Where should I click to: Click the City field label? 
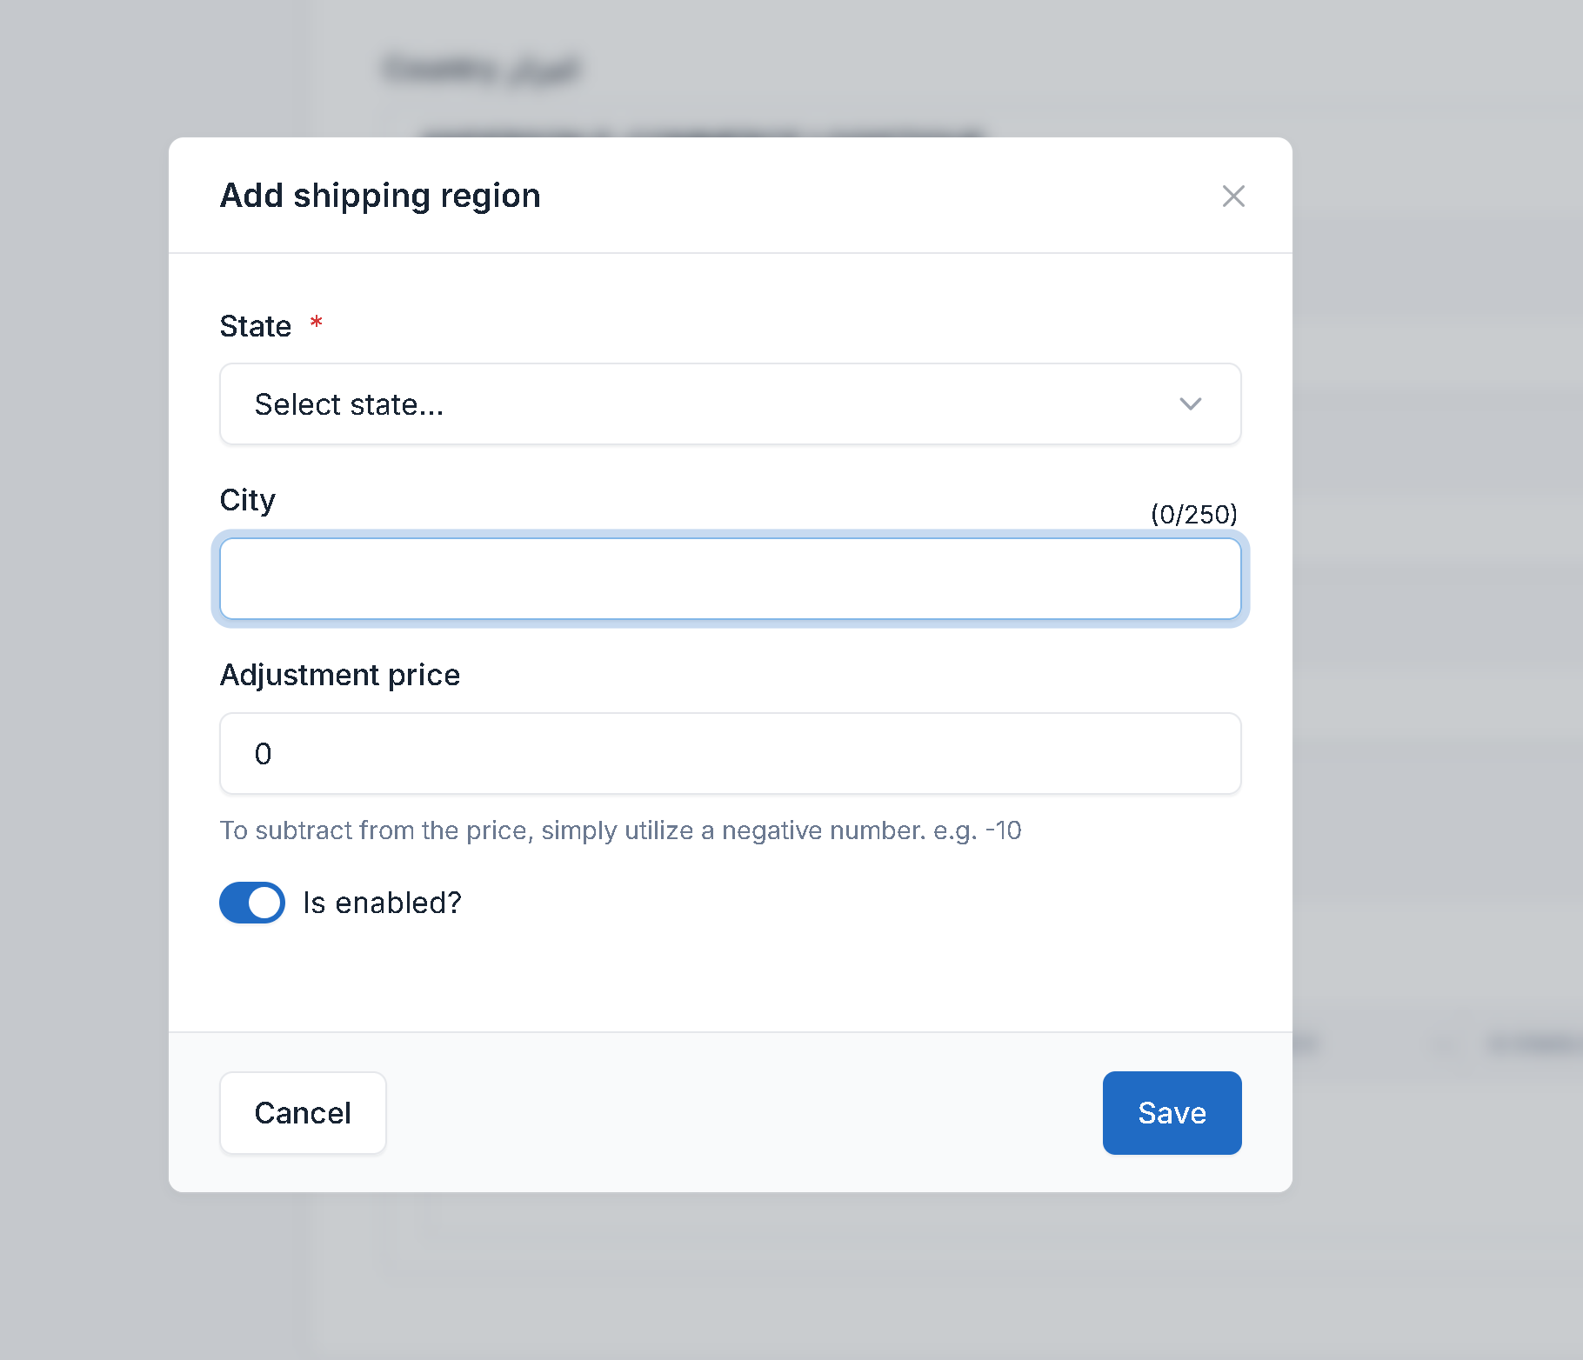[x=247, y=500]
